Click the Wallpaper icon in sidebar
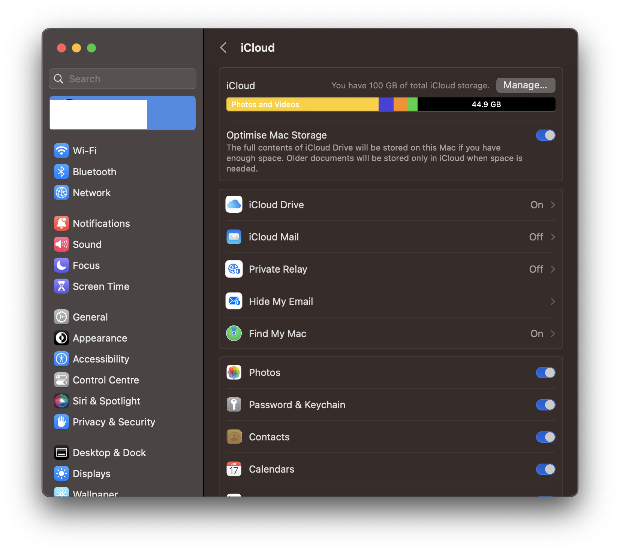Viewport: 620px width, 552px height. tap(61, 492)
